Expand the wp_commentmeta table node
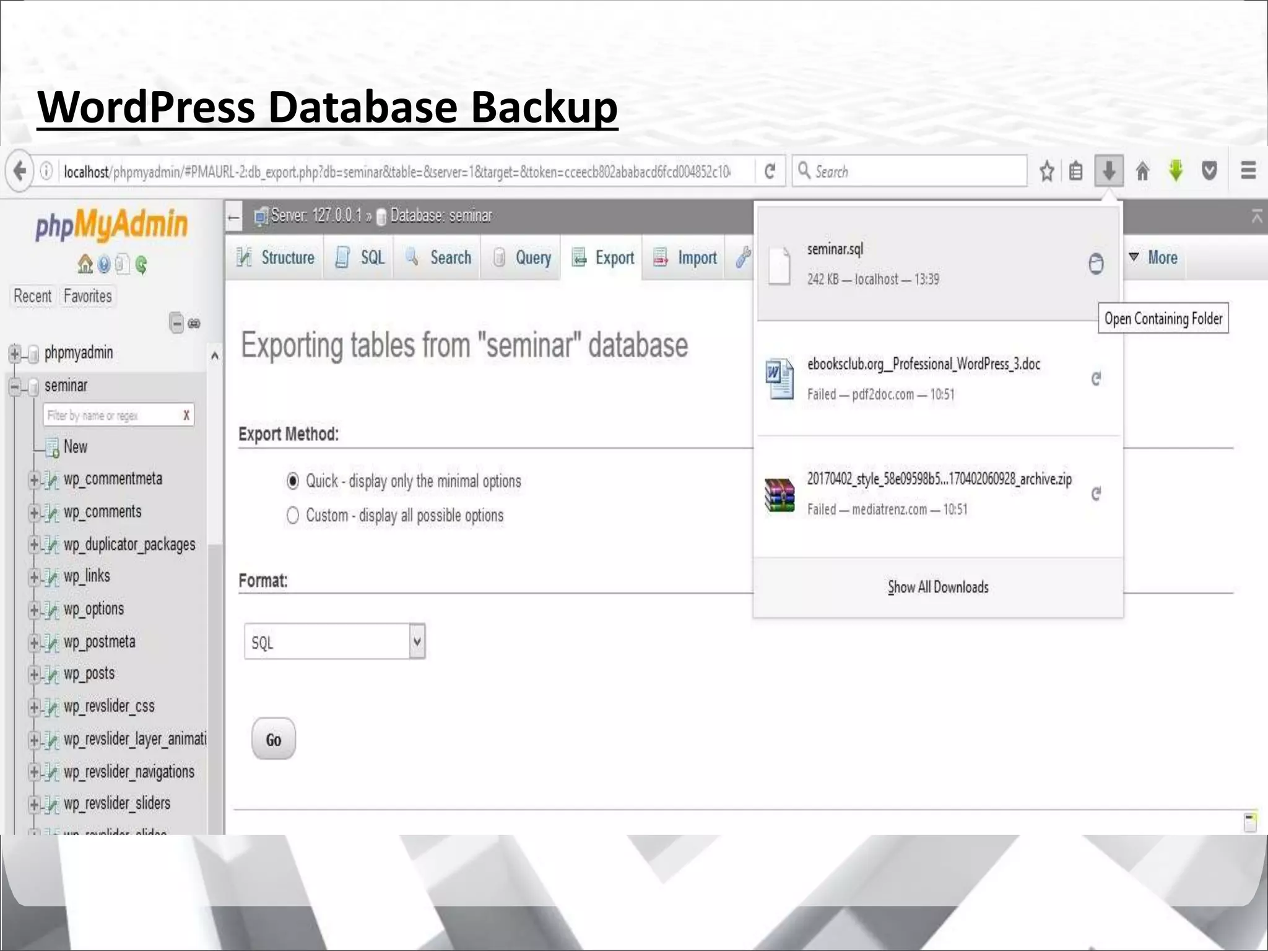Screen dimensions: 1268x951 coord(34,480)
